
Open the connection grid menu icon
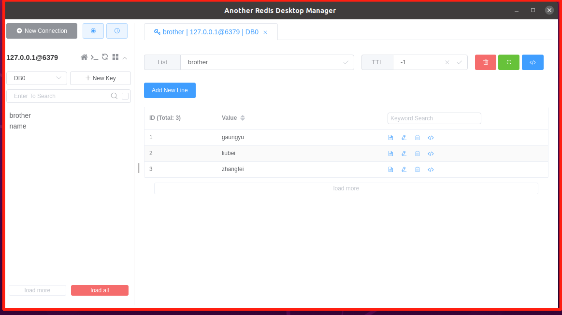pyautogui.click(x=115, y=57)
